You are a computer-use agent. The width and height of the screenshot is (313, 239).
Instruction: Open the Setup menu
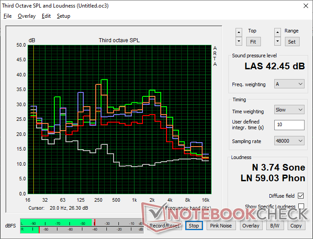point(63,16)
